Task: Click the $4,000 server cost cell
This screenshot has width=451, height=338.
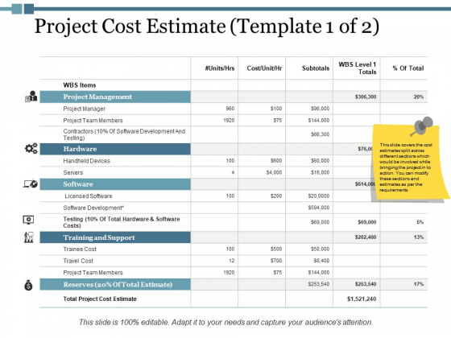Action: pyautogui.click(x=274, y=172)
